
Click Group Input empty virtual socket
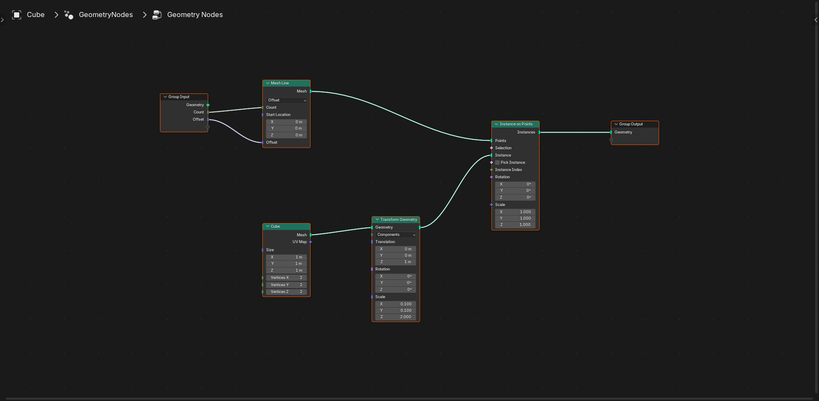click(208, 127)
